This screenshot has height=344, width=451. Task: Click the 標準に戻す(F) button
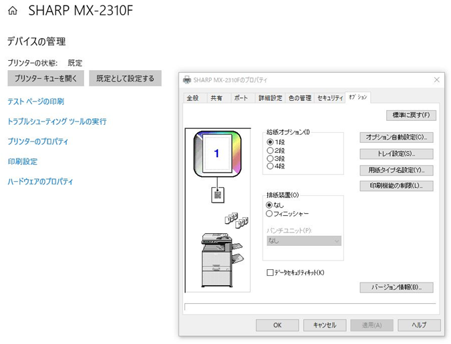pyautogui.click(x=411, y=115)
